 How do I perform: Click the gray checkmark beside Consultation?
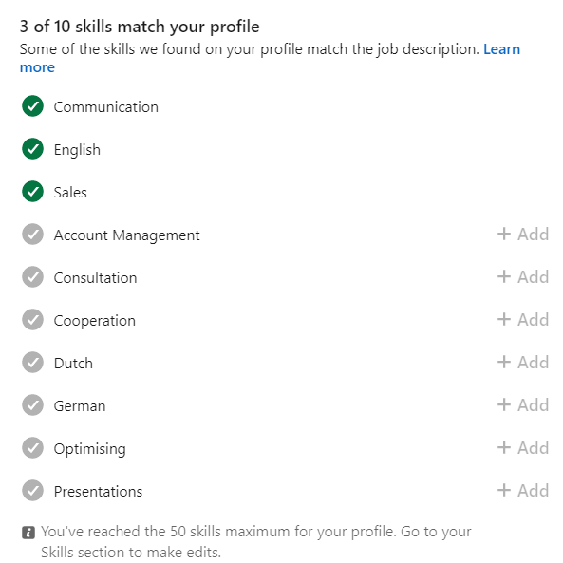[x=32, y=277]
